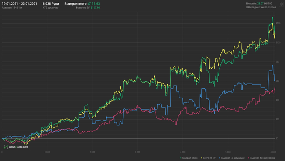Click the $100 y-axis label
This screenshot has height=161, width=285.
click(278, 42)
